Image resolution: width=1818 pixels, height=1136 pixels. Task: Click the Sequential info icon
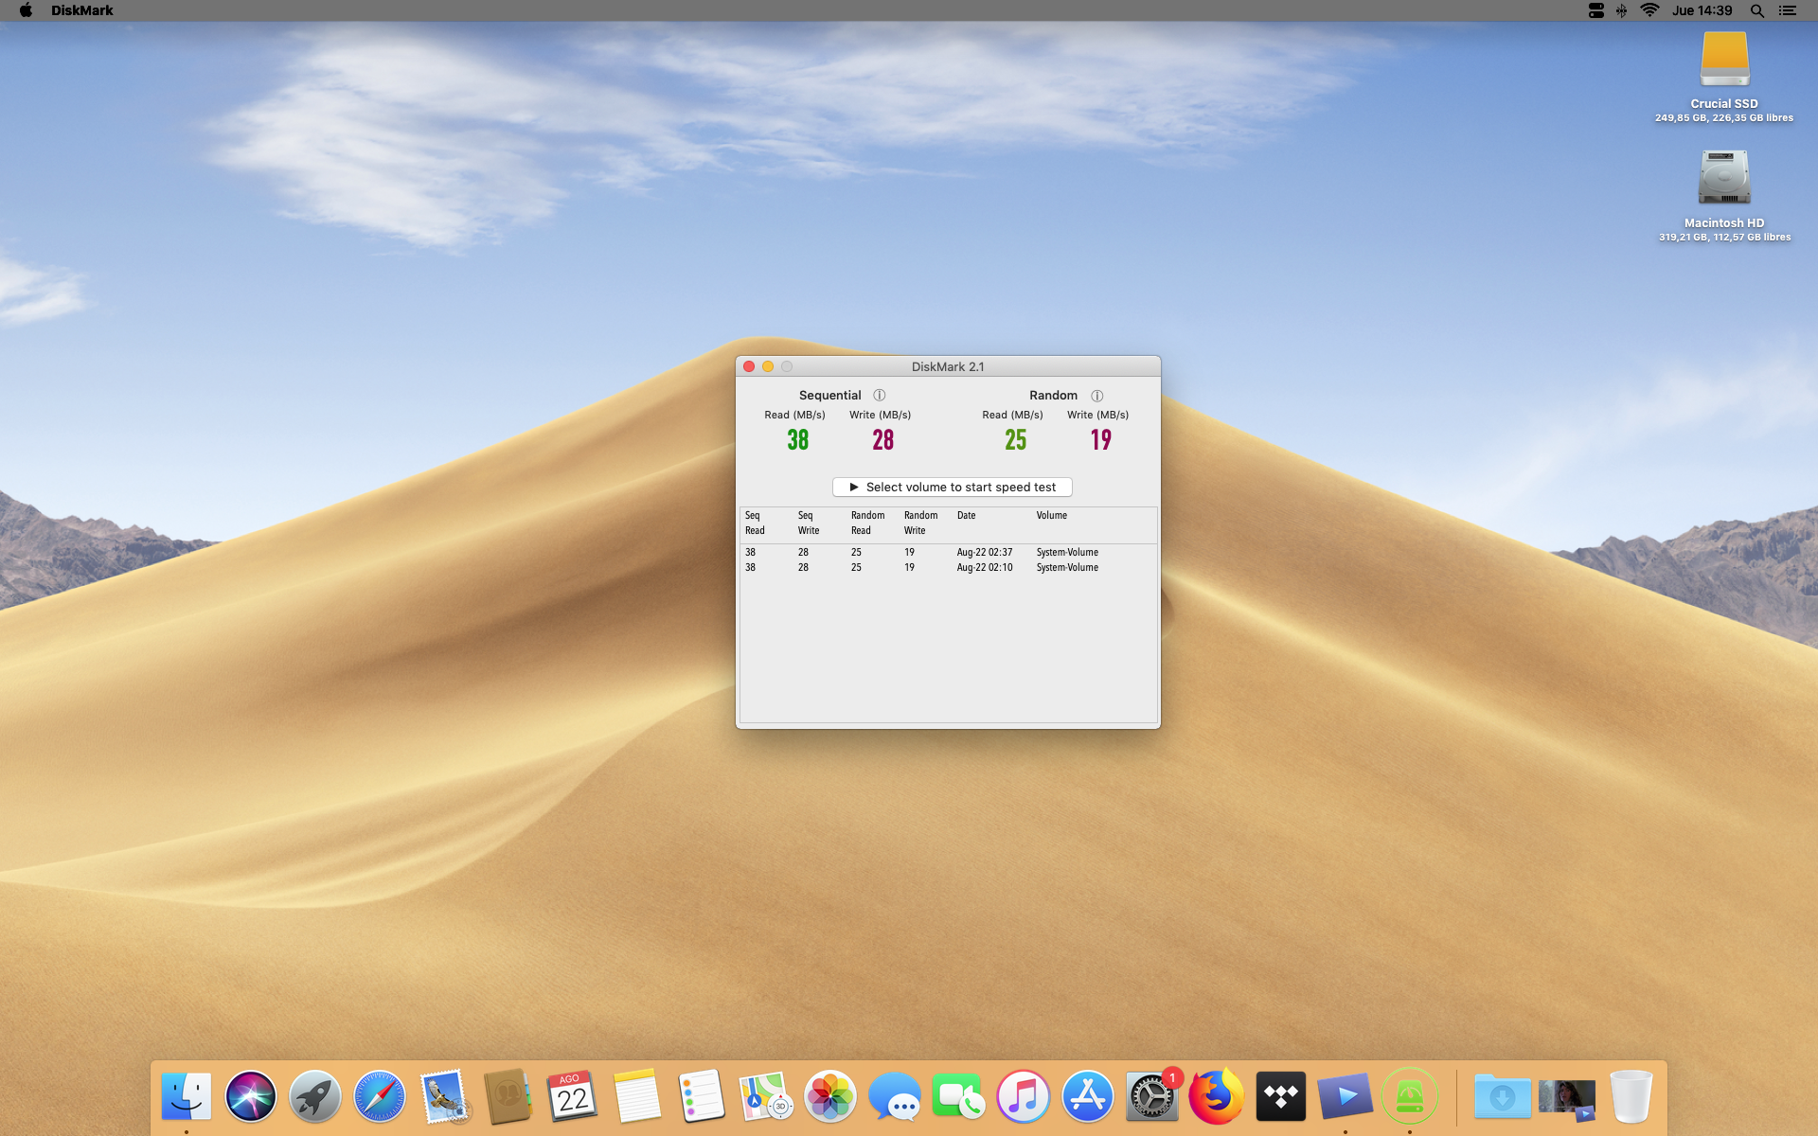[x=879, y=395]
